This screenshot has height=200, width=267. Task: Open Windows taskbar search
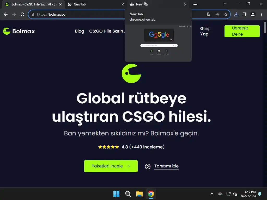click(x=128, y=194)
